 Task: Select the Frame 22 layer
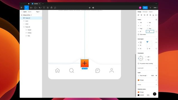31,18
